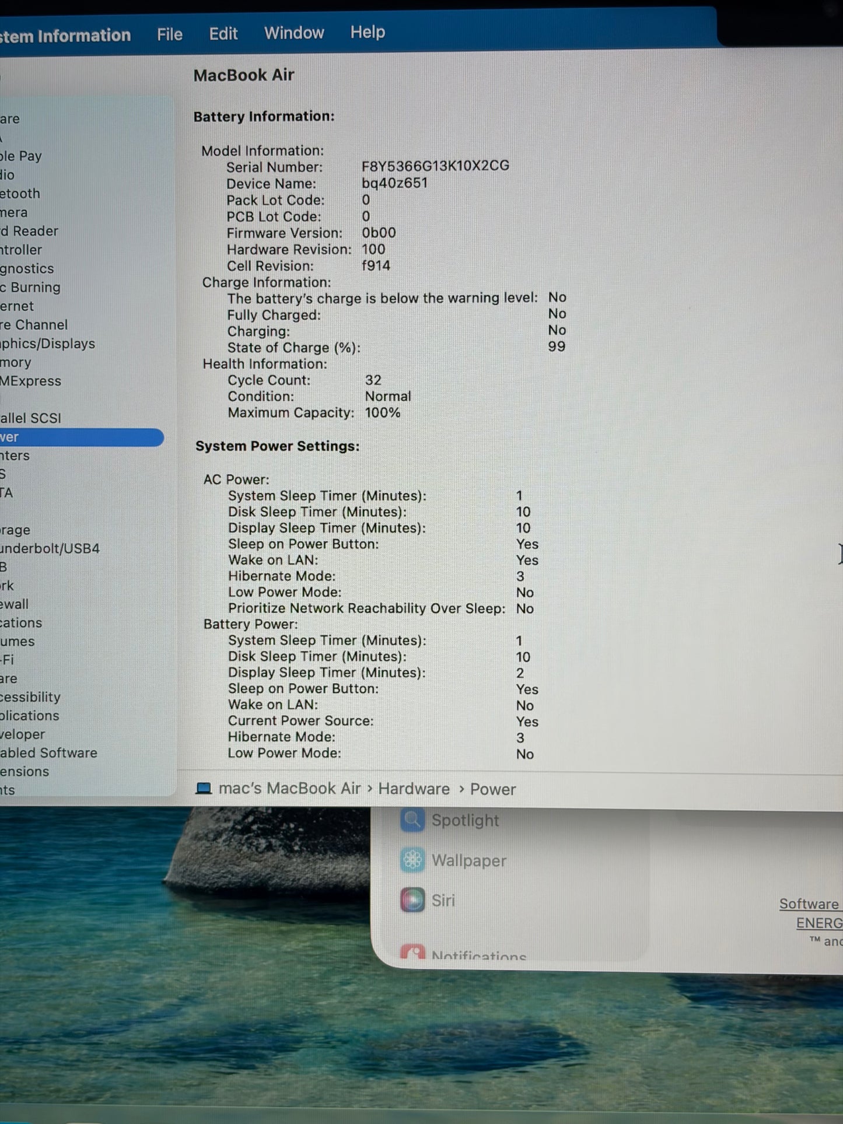Viewport: 843px width, 1124px height.
Task: Select the Volumes sidebar item
Action: [x=18, y=641]
